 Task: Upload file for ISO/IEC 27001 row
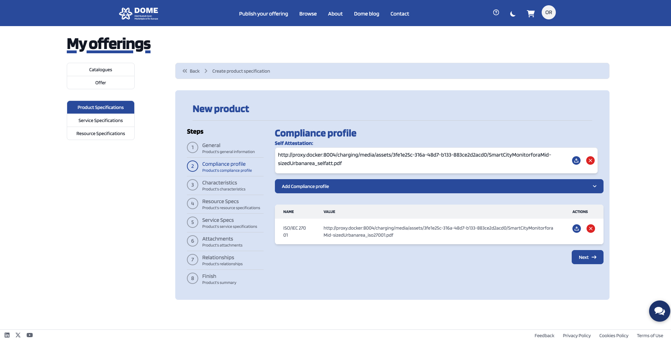[x=576, y=229]
